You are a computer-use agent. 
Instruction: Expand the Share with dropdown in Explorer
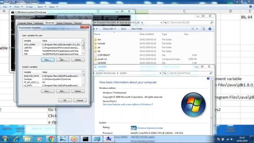(x=110, y=29)
